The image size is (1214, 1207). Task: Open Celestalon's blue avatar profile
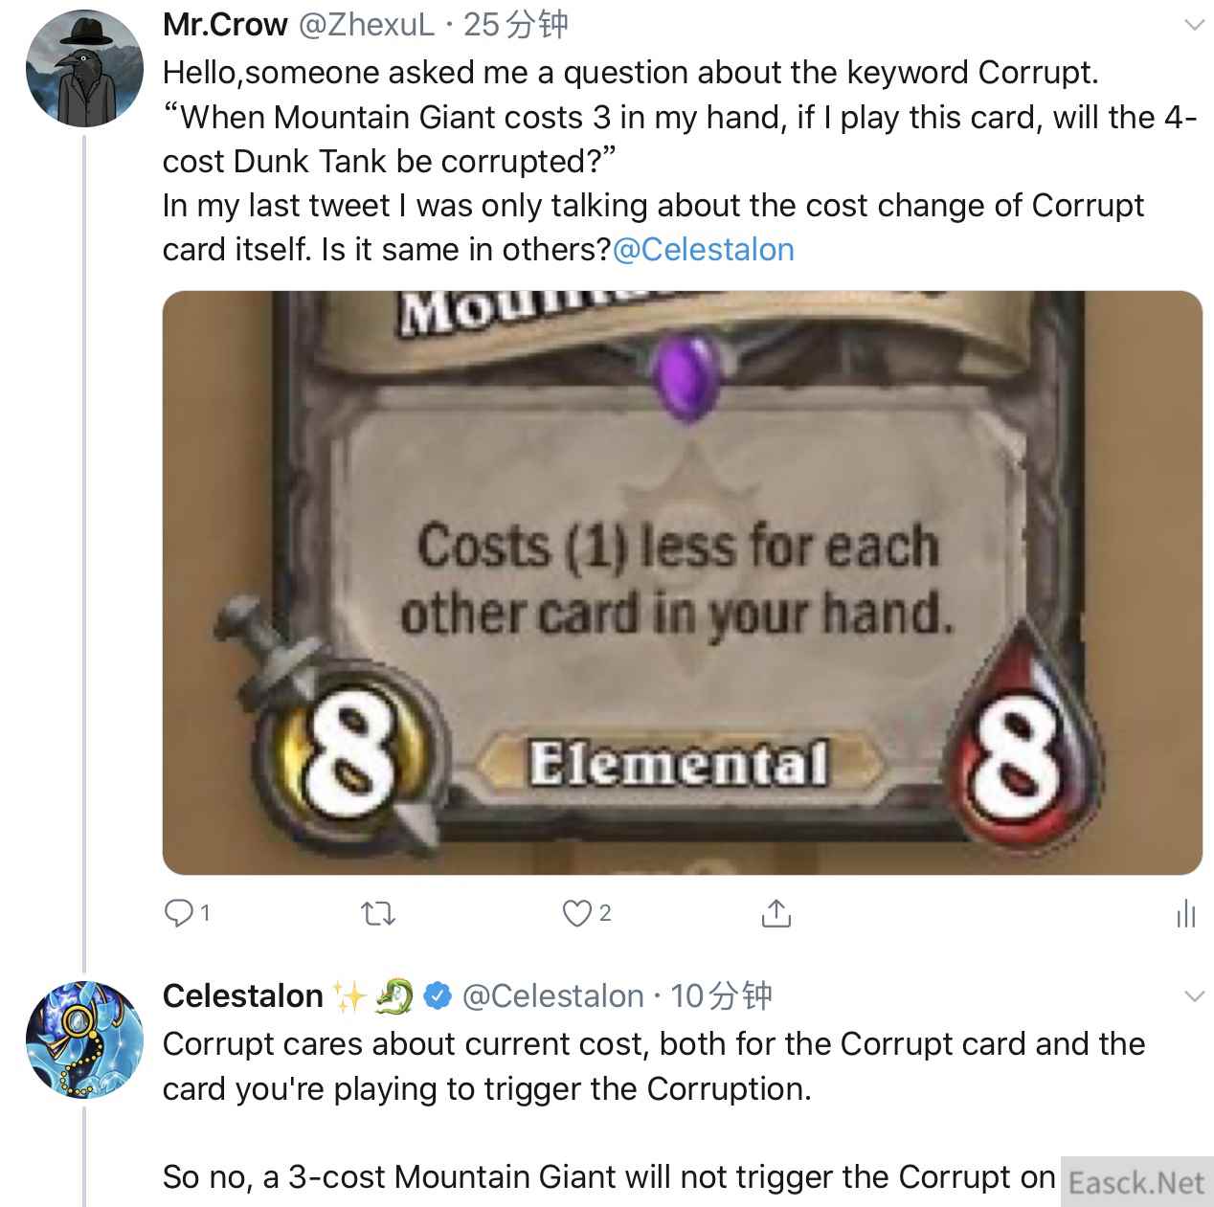84,1039
